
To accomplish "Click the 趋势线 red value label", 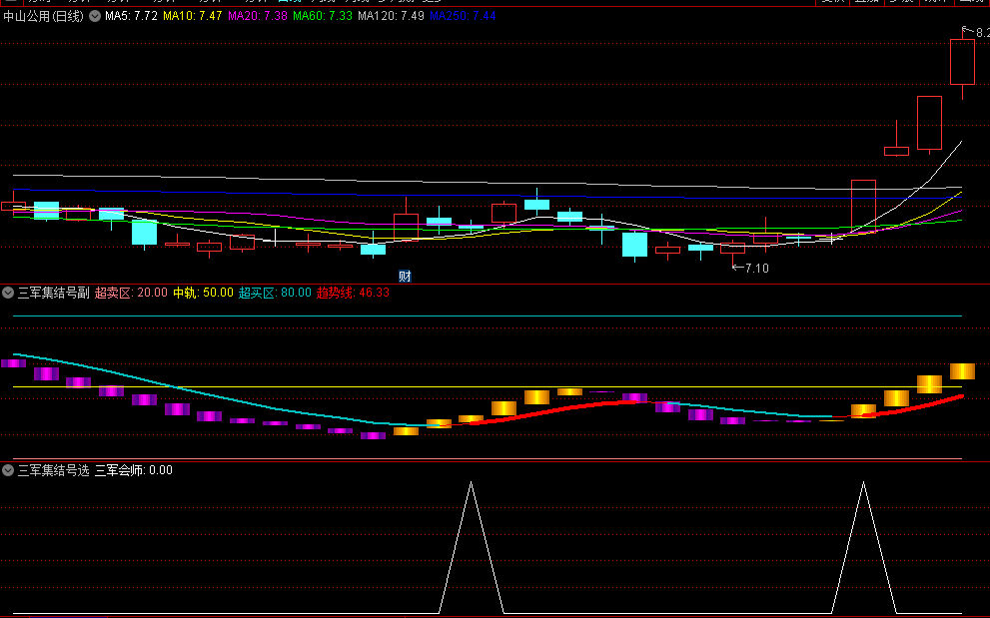I will tap(353, 294).
